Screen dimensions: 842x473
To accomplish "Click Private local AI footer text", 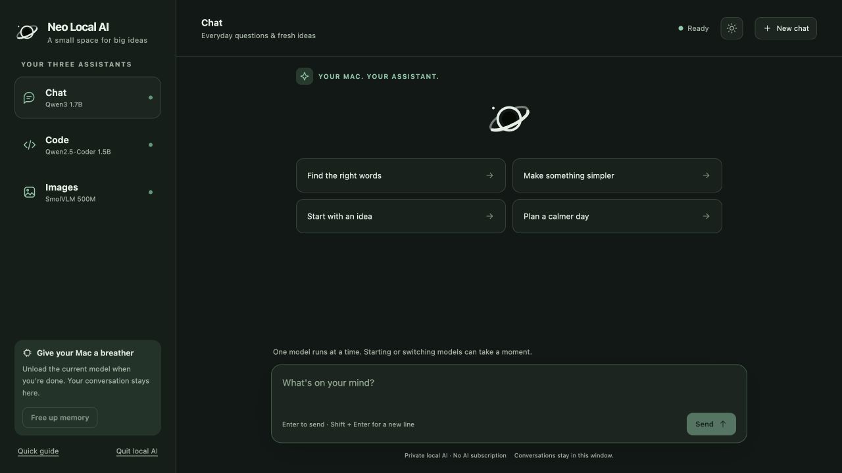I will [x=455, y=455].
